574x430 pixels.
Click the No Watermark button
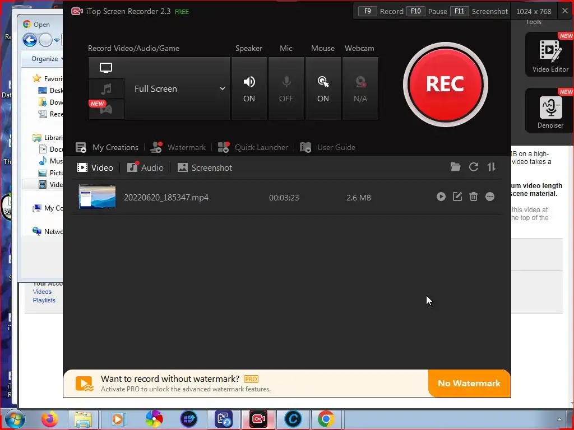[469, 383]
